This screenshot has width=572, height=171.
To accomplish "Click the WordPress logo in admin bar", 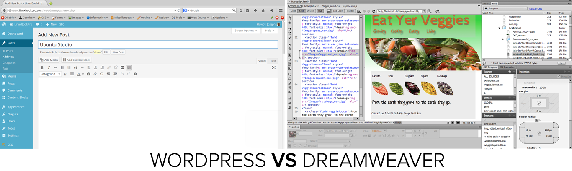I will coord(4,24).
